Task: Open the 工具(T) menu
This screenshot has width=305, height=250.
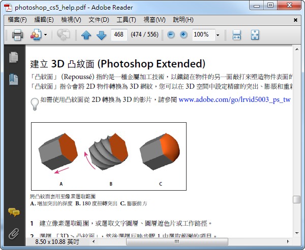Action: click(126, 20)
